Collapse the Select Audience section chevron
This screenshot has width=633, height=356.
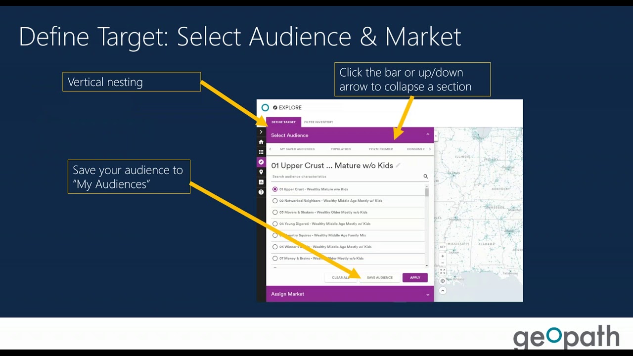[x=427, y=134]
